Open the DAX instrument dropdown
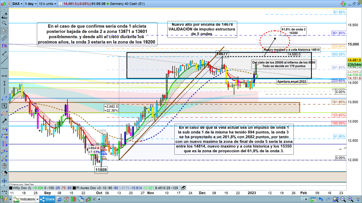 17,3
